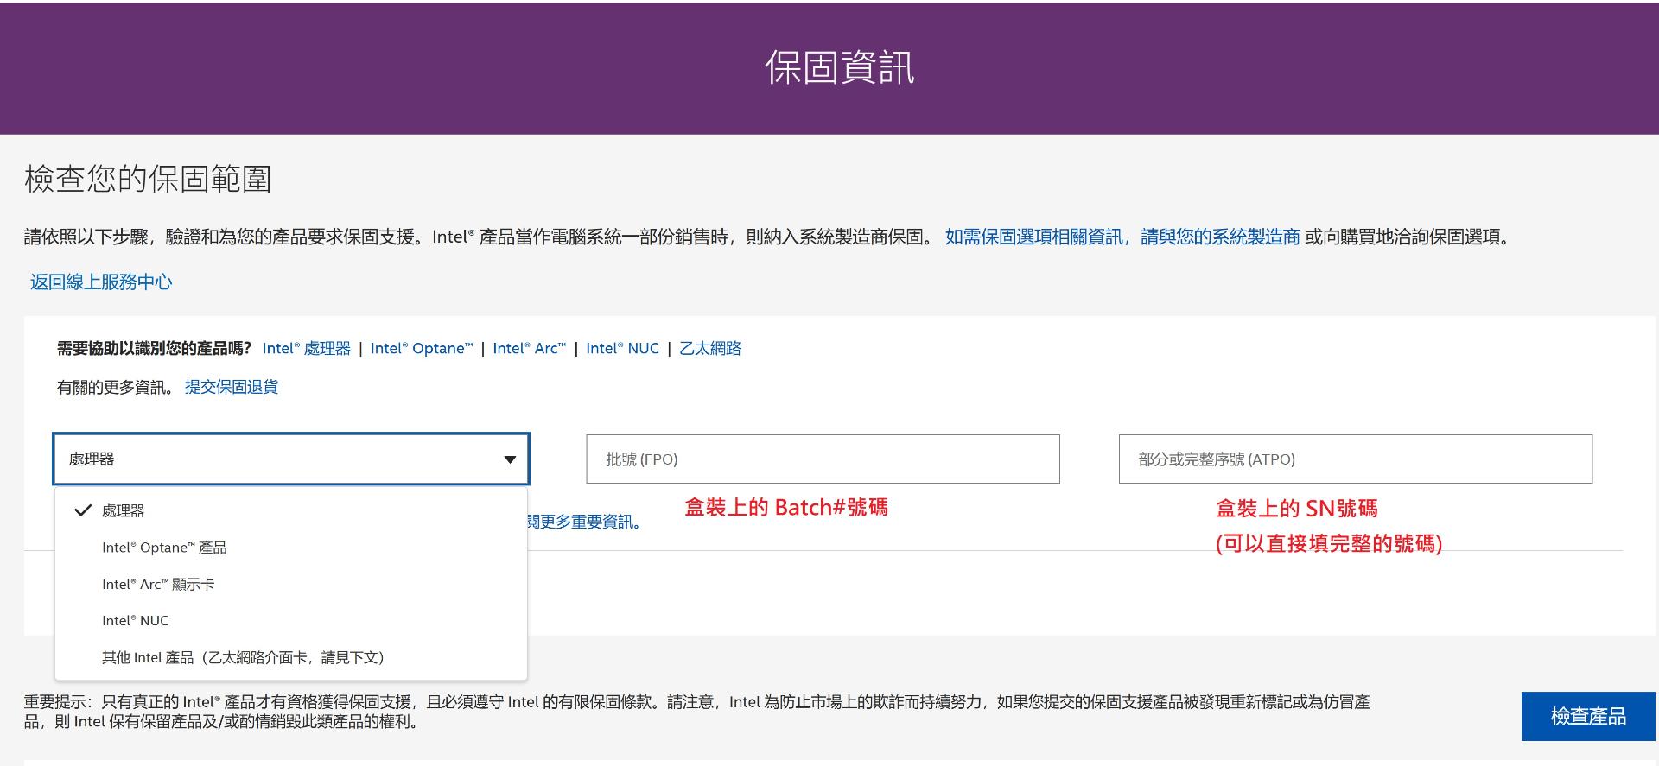Click the 部分或完整序號 (ATPO) input field

click(1355, 459)
